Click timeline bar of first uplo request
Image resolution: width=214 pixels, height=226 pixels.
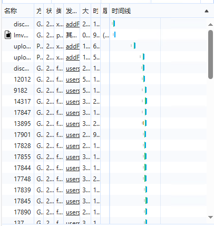pyautogui.click(x=133, y=46)
